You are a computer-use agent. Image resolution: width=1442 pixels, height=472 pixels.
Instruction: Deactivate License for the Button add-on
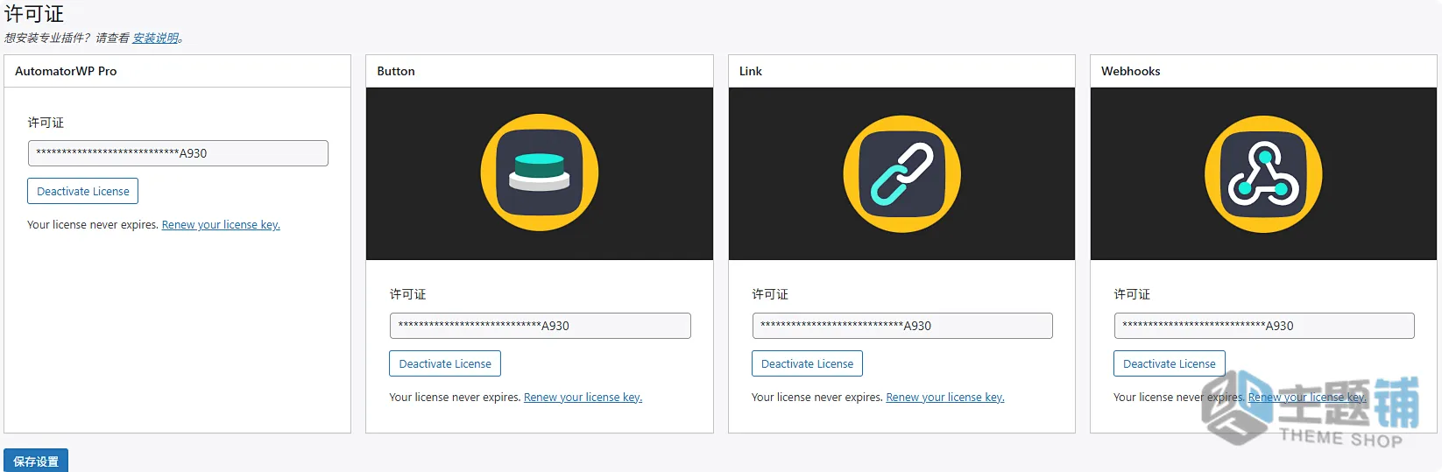click(x=445, y=363)
